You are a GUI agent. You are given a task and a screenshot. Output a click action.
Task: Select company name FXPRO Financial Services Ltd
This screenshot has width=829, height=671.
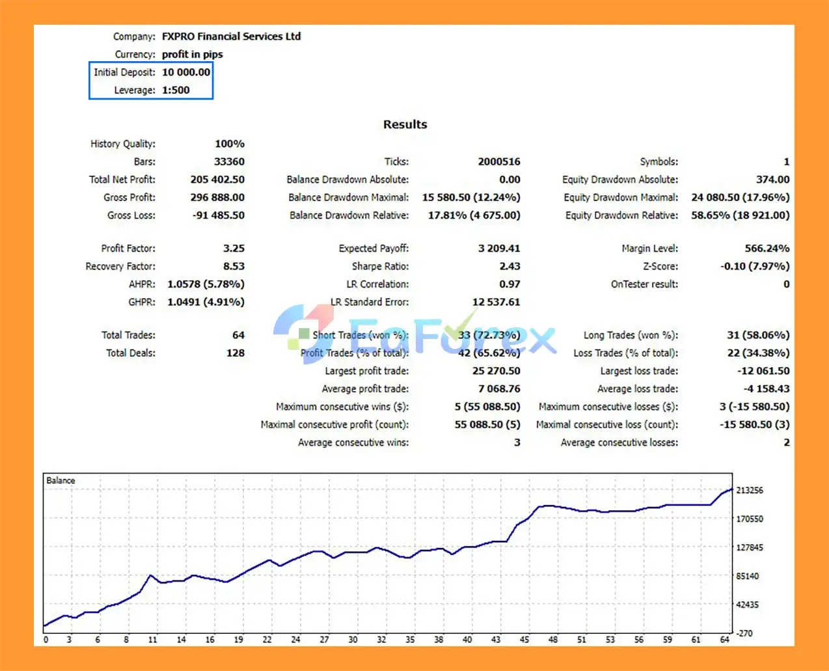click(x=232, y=36)
